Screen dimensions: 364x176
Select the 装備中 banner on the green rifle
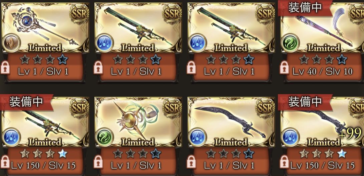[26, 102]
